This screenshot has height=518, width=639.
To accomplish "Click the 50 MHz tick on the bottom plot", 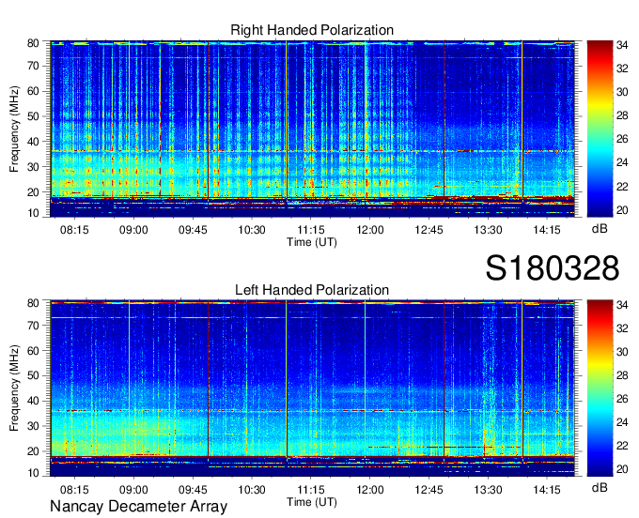I will 33,375.
